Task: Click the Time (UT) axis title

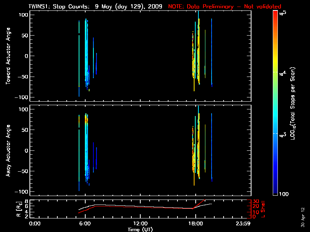Action: (140, 229)
